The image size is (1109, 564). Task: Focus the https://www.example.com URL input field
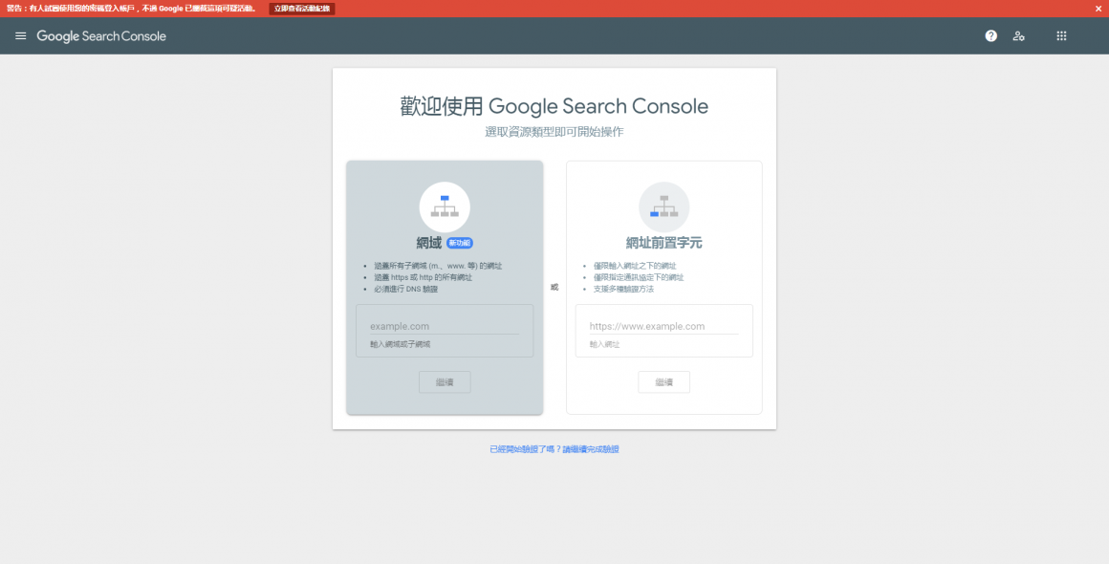(663, 327)
